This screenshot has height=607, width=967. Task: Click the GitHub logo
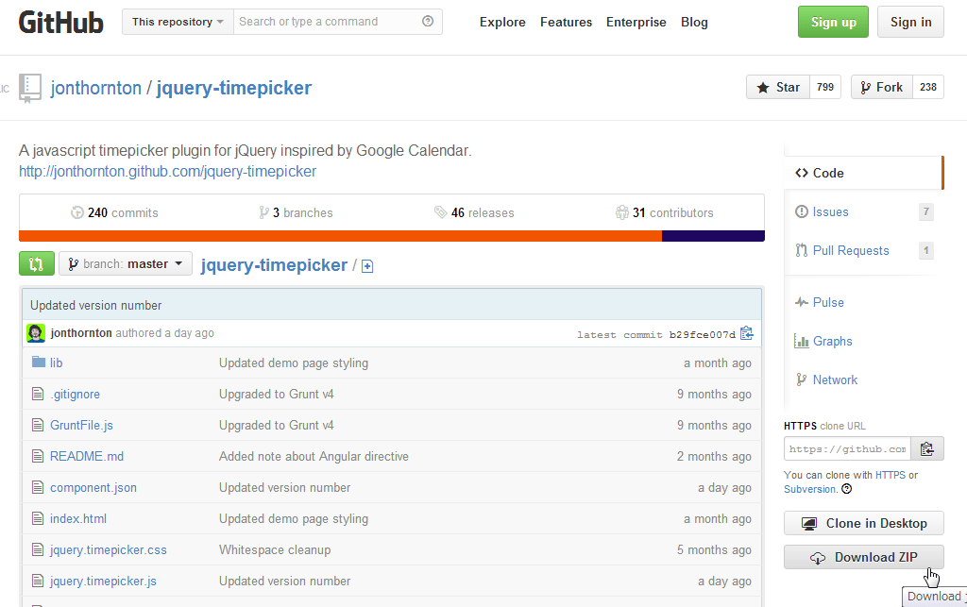[x=61, y=23]
